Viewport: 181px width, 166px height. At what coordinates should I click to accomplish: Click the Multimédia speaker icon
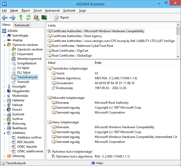(8, 96)
